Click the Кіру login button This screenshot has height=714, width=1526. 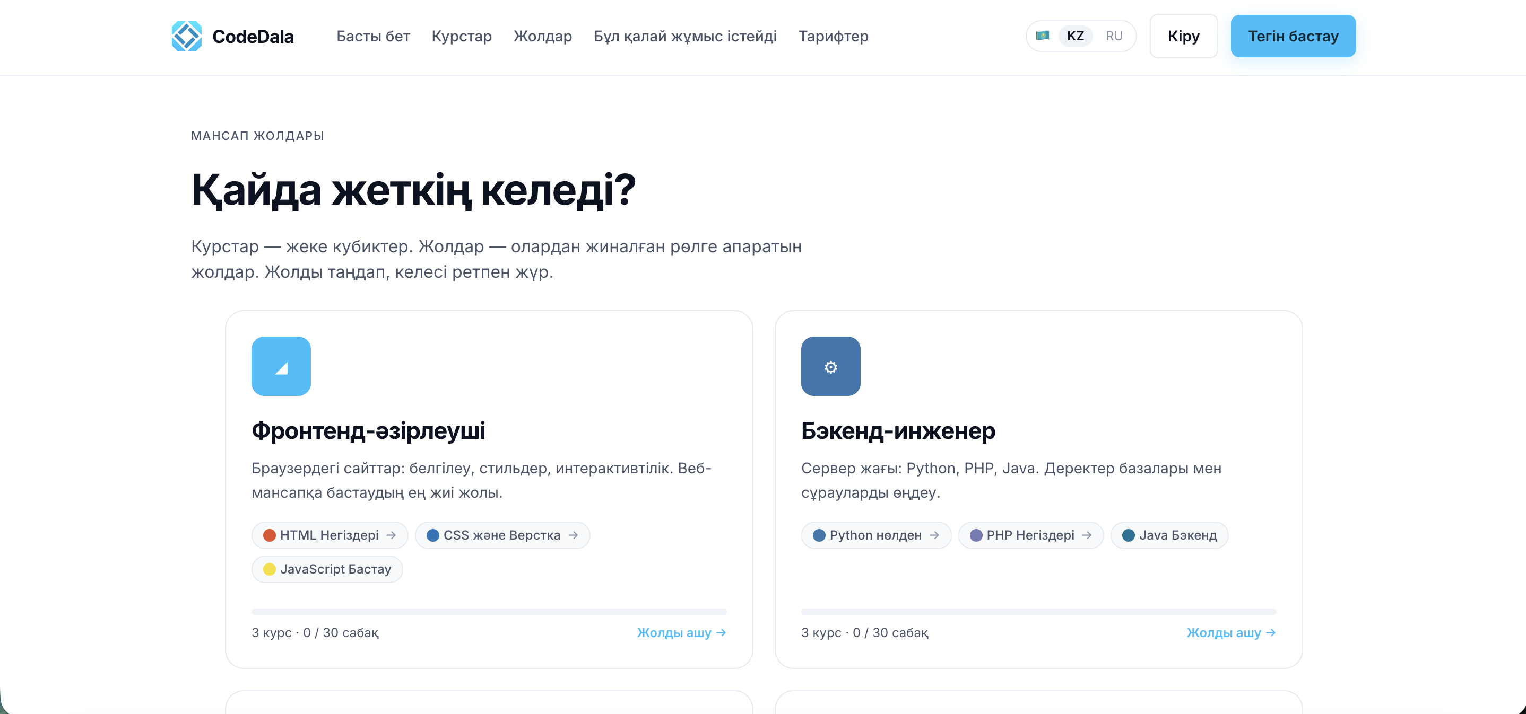pos(1183,36)
